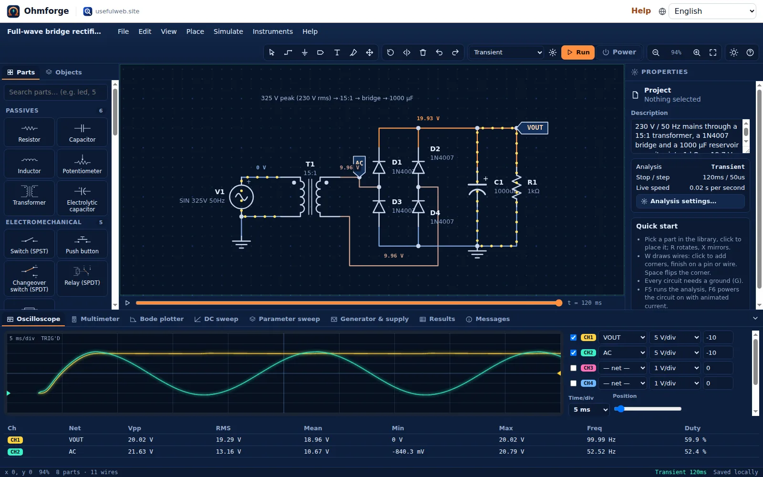This screenshot has height=477, width=763.
Task: Select the probe pen tool
Action: 353,52
